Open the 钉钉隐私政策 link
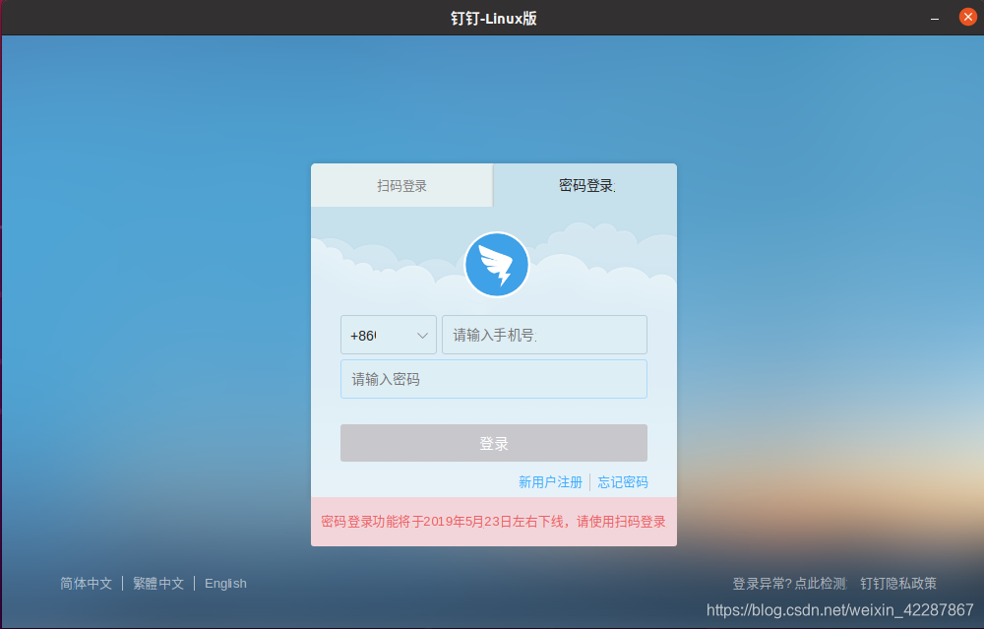 click(898, 584)
